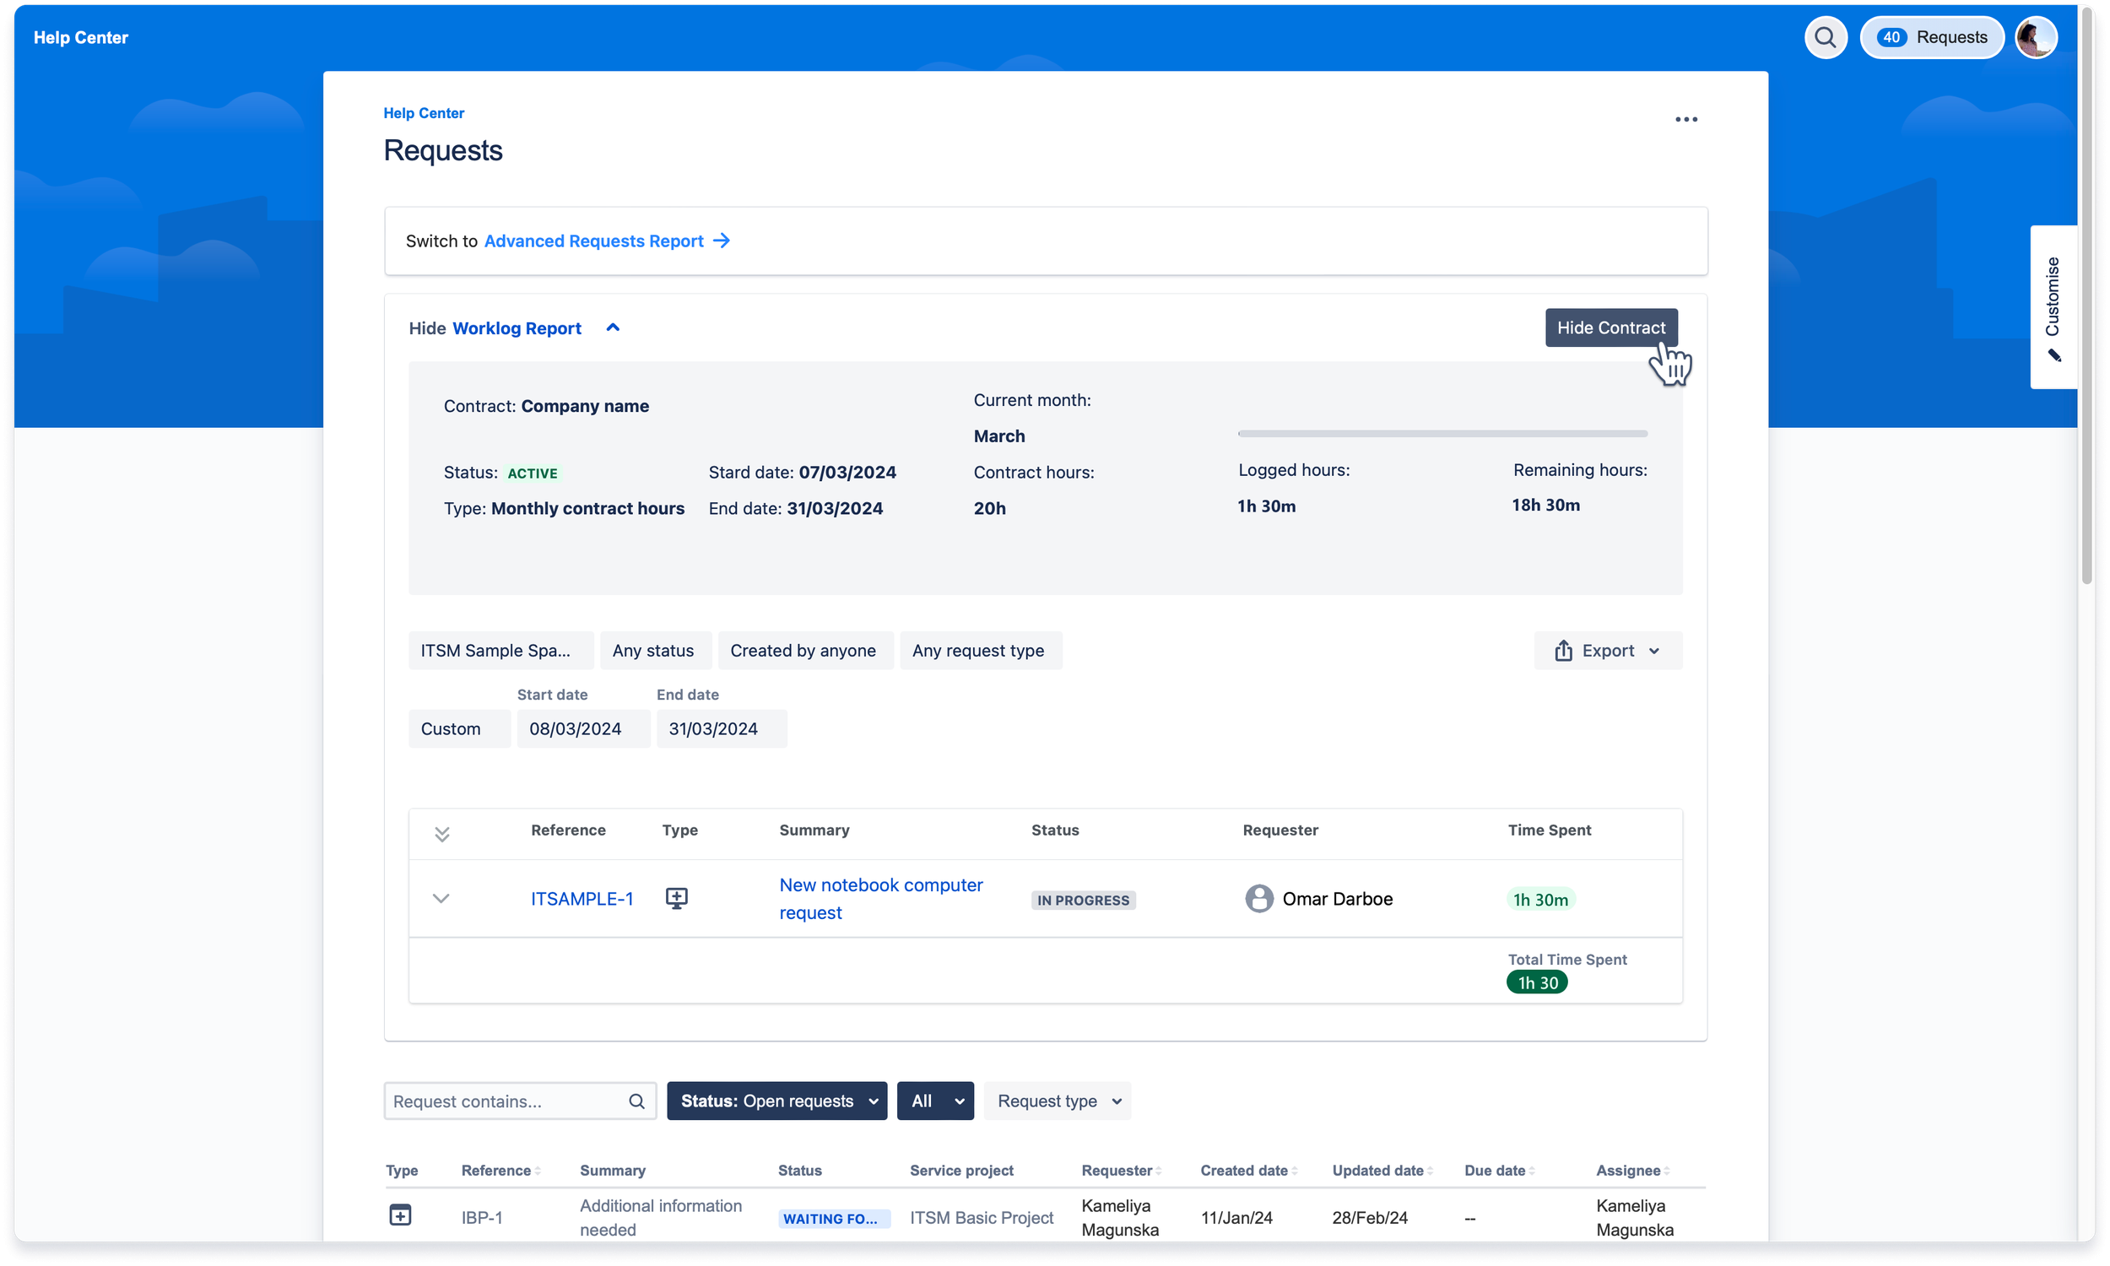Open Status: Open requests dropdown
Screen dimensions: 2110x1266
point(776,1101)
